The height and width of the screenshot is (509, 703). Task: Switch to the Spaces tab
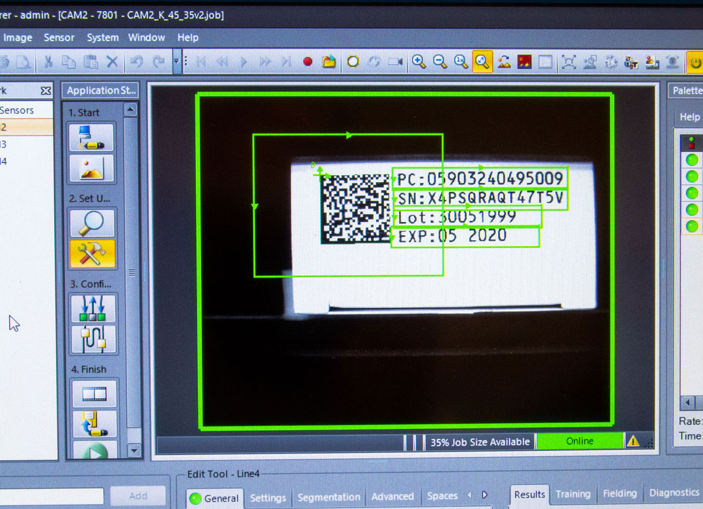(442, 495)
